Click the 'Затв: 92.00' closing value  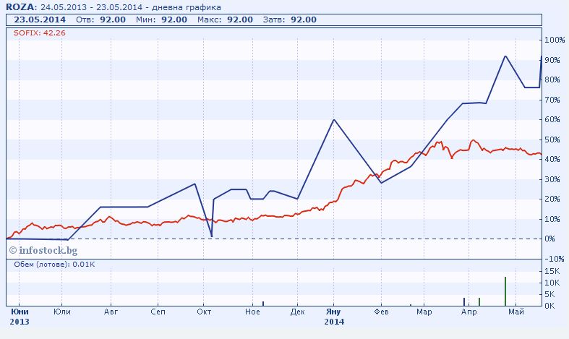(290, 20)
